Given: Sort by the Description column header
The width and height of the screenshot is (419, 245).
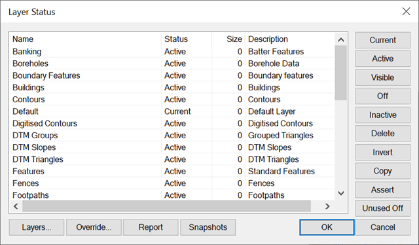Looking at the screenshot, I should 290,39.
